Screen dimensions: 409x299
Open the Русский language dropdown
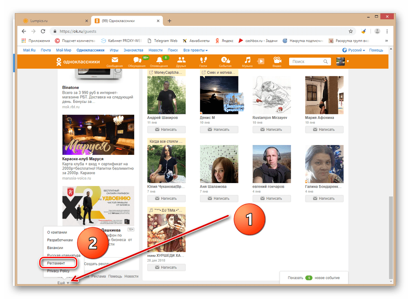pos(353,50)
